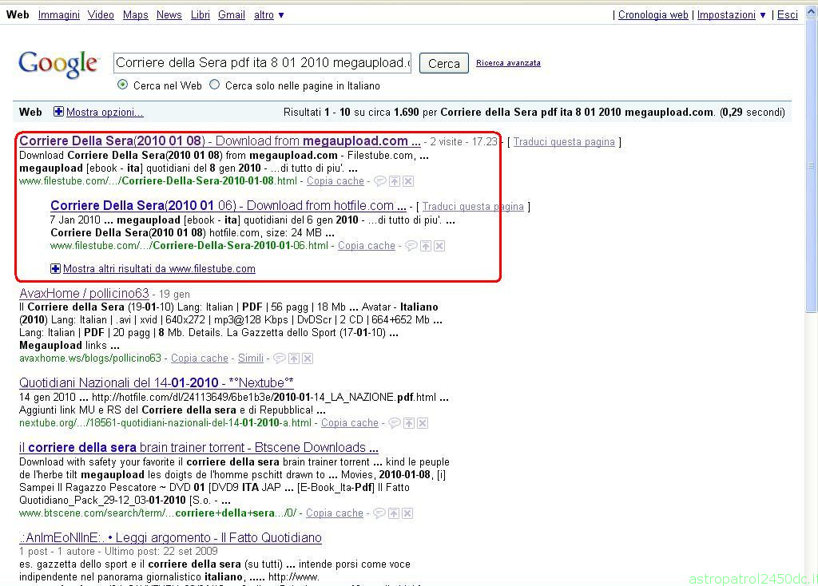Open the 'Cronologia web' link
This screenshot has height=586, width=818.
pos(653,14)
